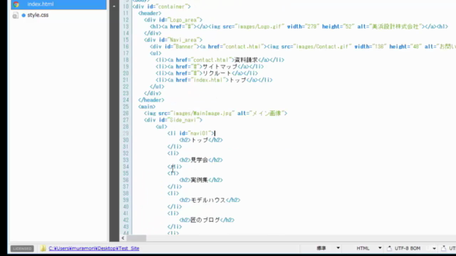The height and width of the screenshot is (256, 456).
Task: Click the line with h2 トップ
Action: coord(201,140)
